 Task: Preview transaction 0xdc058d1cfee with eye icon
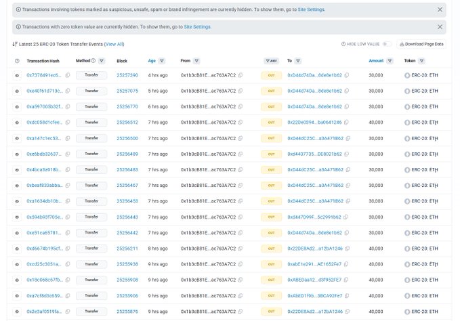[x=17, y=123]
